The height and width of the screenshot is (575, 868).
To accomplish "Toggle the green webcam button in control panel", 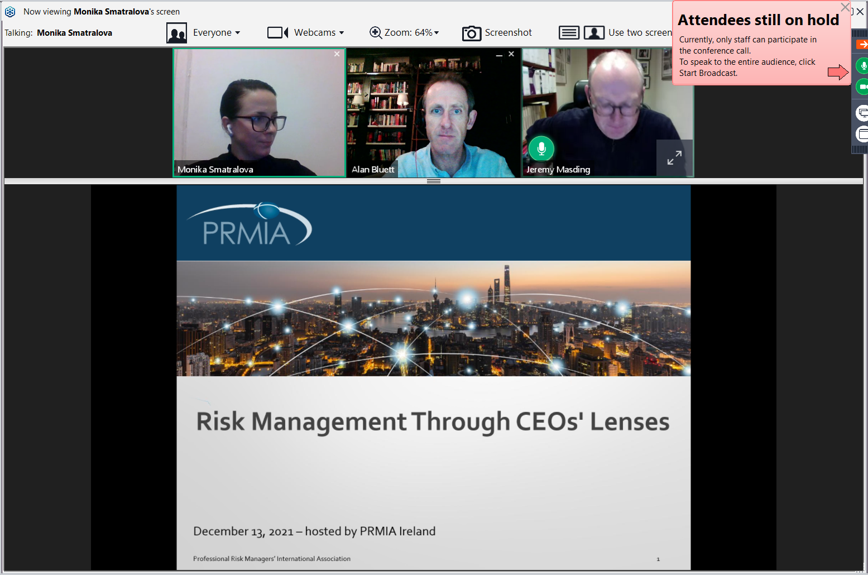I will point(862,87).
